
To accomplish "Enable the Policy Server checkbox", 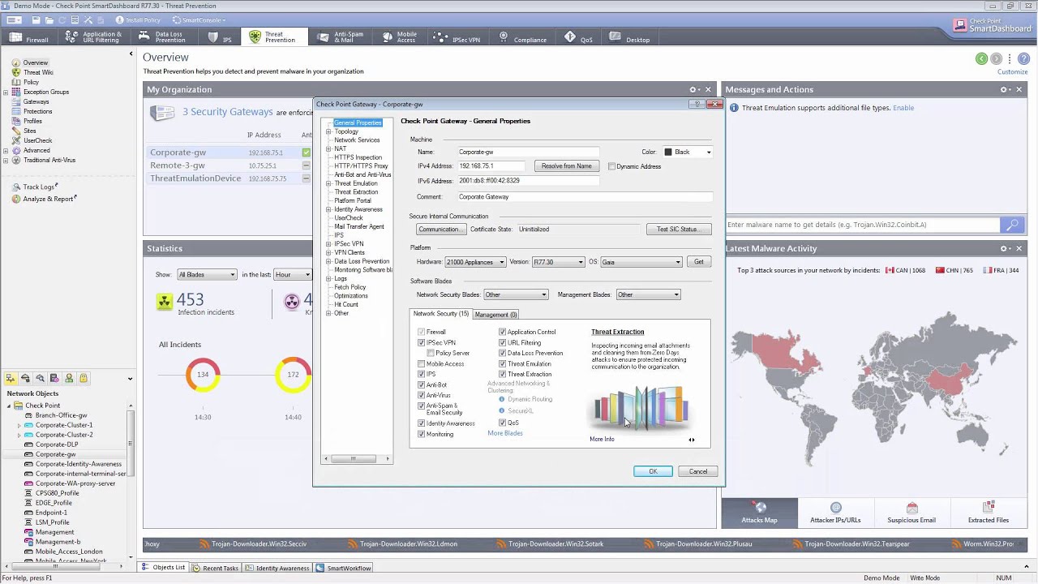I will (x=431, y=354).
